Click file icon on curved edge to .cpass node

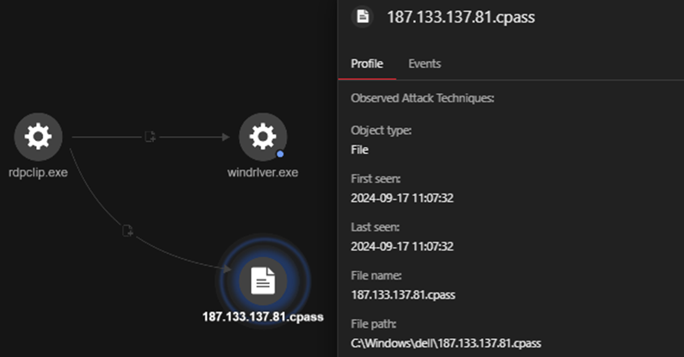[x=128, y=230]
